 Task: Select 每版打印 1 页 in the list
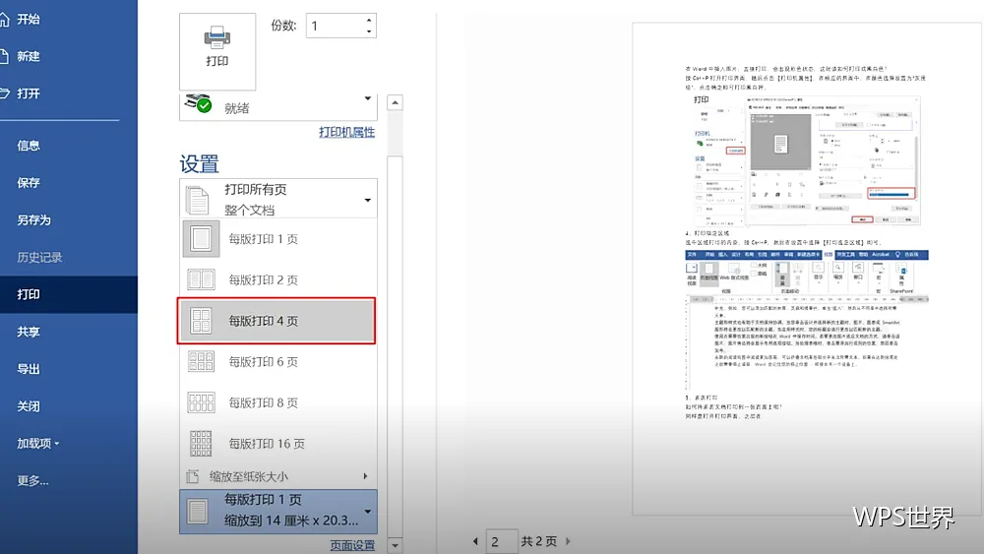point(278,238)
